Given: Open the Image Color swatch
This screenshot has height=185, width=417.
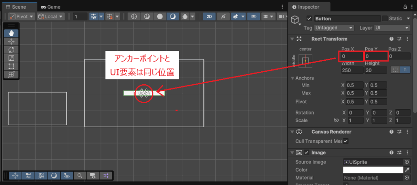Looking at the screenshot, I should (x=373, y=170).
